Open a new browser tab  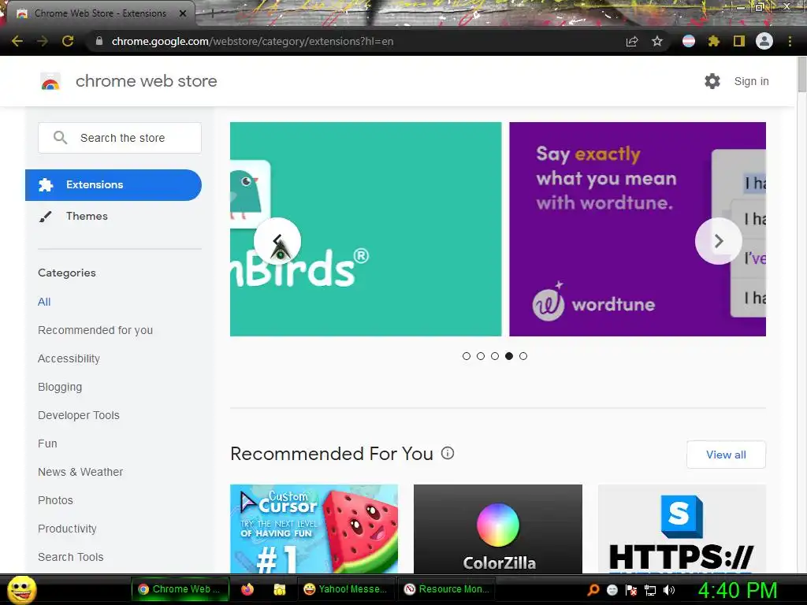click(212, 13)
